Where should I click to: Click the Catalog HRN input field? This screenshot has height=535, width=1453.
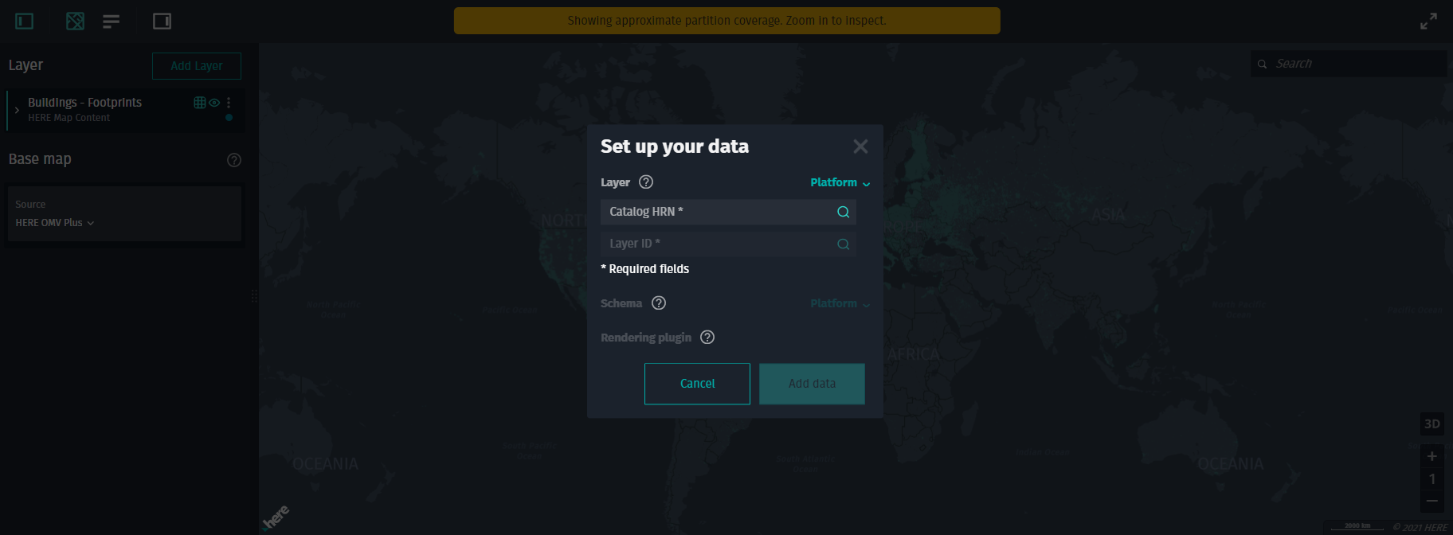(x=728, y=212)
